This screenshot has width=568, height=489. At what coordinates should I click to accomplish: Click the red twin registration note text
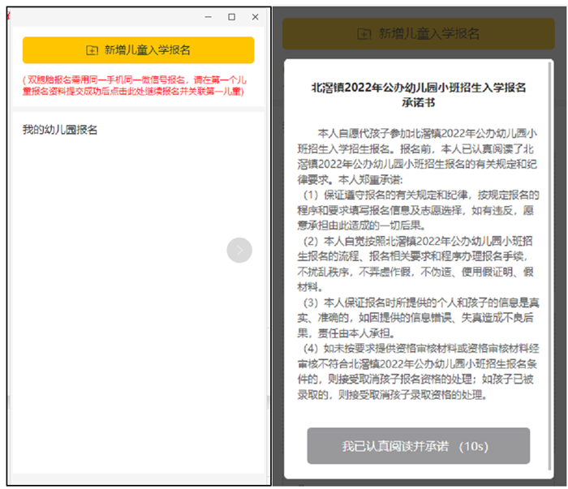138,87
